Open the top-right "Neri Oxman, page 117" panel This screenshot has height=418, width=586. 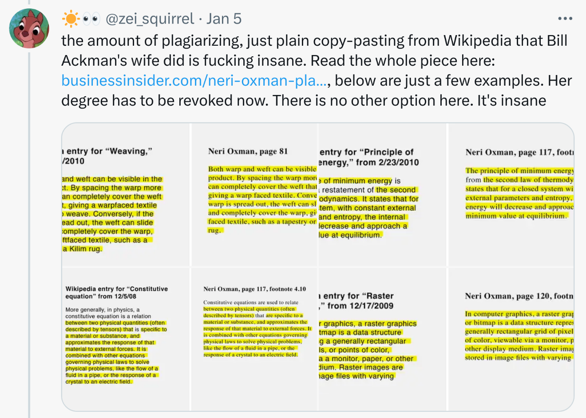511,195
